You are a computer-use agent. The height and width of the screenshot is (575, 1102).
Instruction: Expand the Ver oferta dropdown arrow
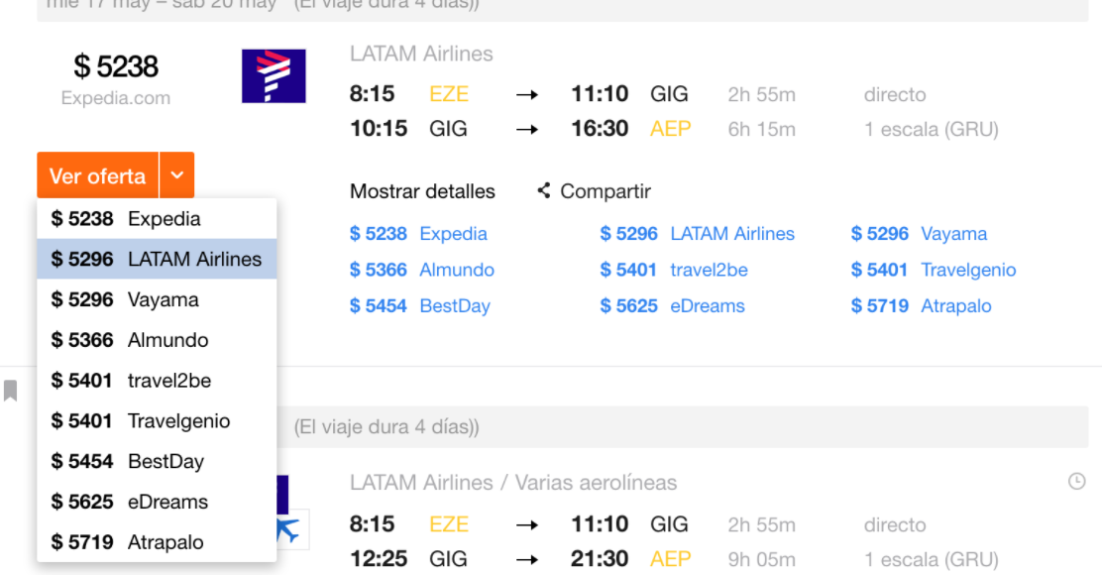tap(177, 175)
